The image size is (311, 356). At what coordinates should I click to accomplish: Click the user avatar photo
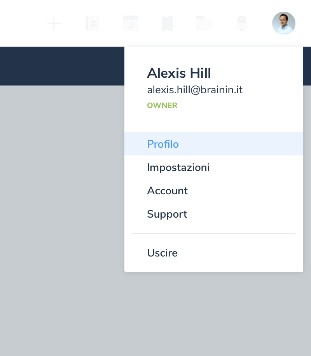click(x=284, y=23)
